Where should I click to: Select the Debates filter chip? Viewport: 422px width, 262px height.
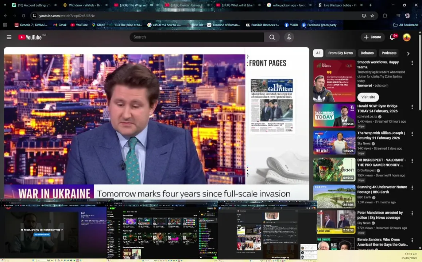(x=367, y=53)
